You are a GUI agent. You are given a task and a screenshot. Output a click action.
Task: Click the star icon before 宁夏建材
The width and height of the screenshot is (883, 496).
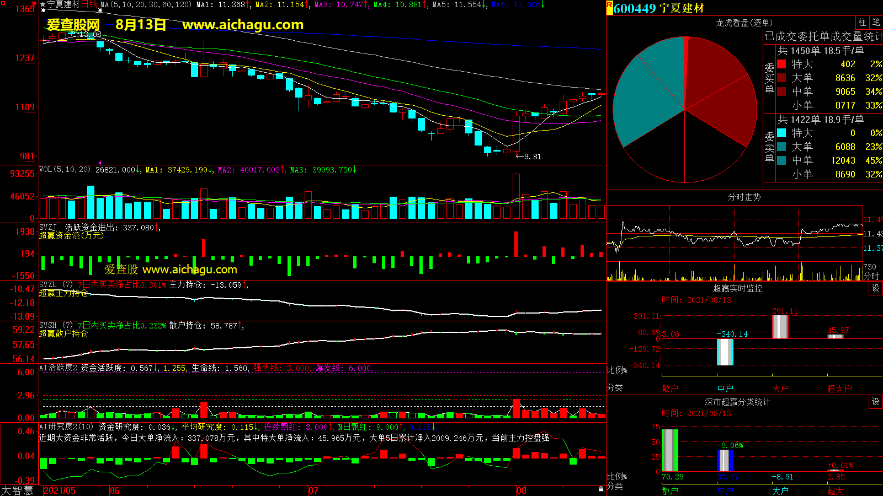(43, 4)
